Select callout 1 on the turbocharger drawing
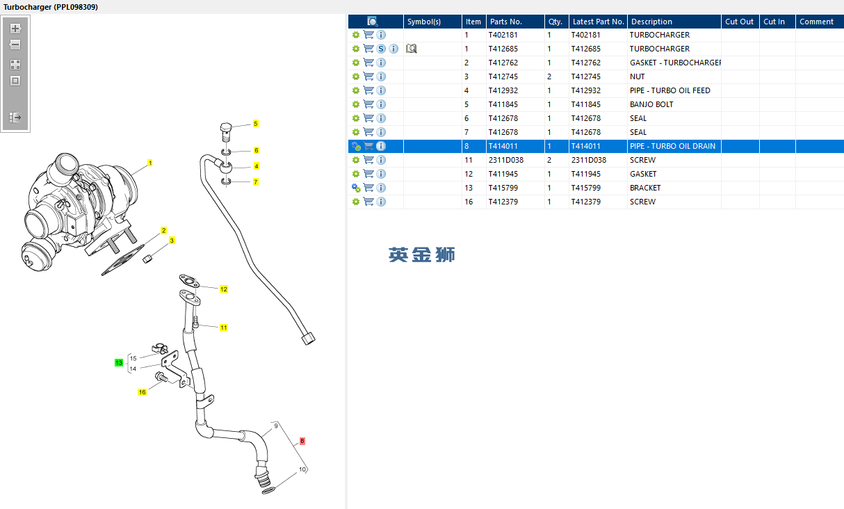This screenshot has height=509, width=844. pyautogui.click(x=150, y=163)
